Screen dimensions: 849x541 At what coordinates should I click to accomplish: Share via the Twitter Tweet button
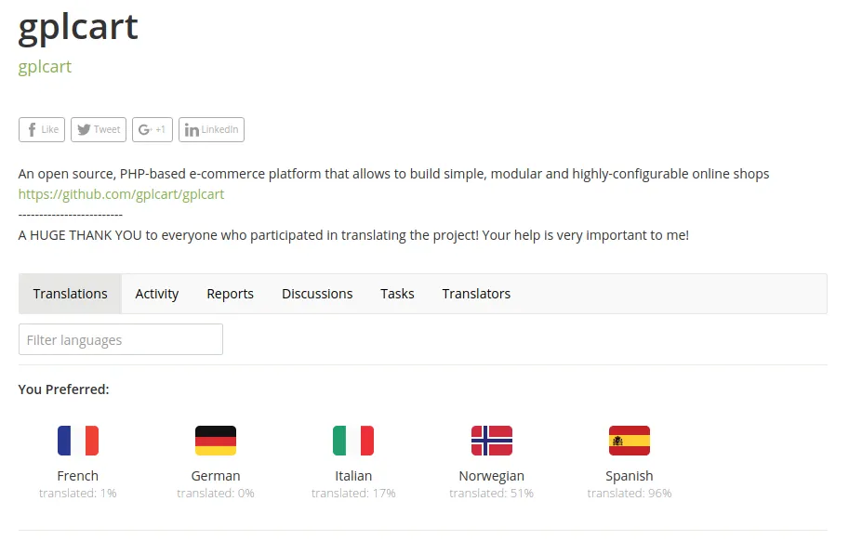[x=99, y=130]
